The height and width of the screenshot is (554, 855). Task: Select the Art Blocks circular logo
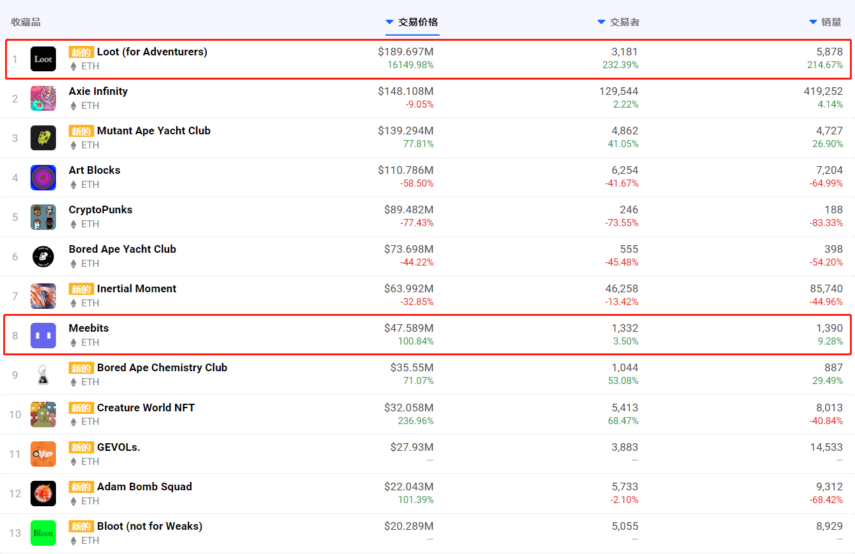tap(43, 177)
